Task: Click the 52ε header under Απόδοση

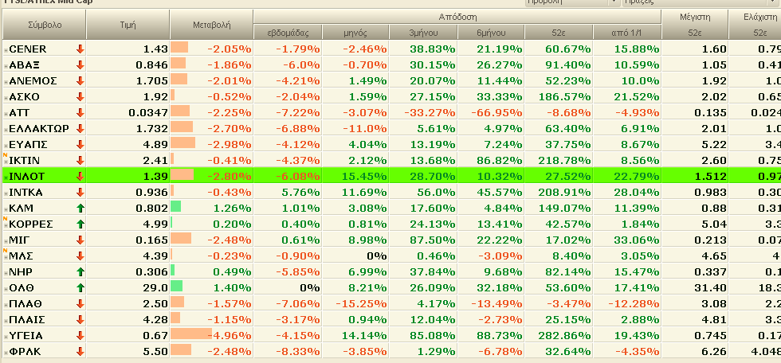Action: pos(559,33)
